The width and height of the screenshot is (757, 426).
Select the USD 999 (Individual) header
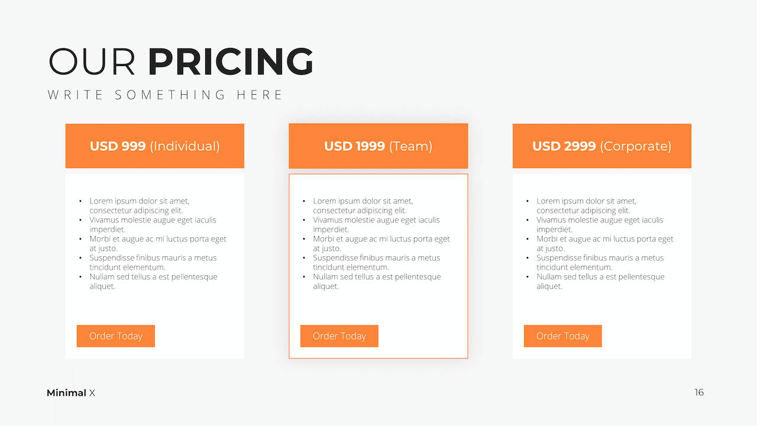155,146
